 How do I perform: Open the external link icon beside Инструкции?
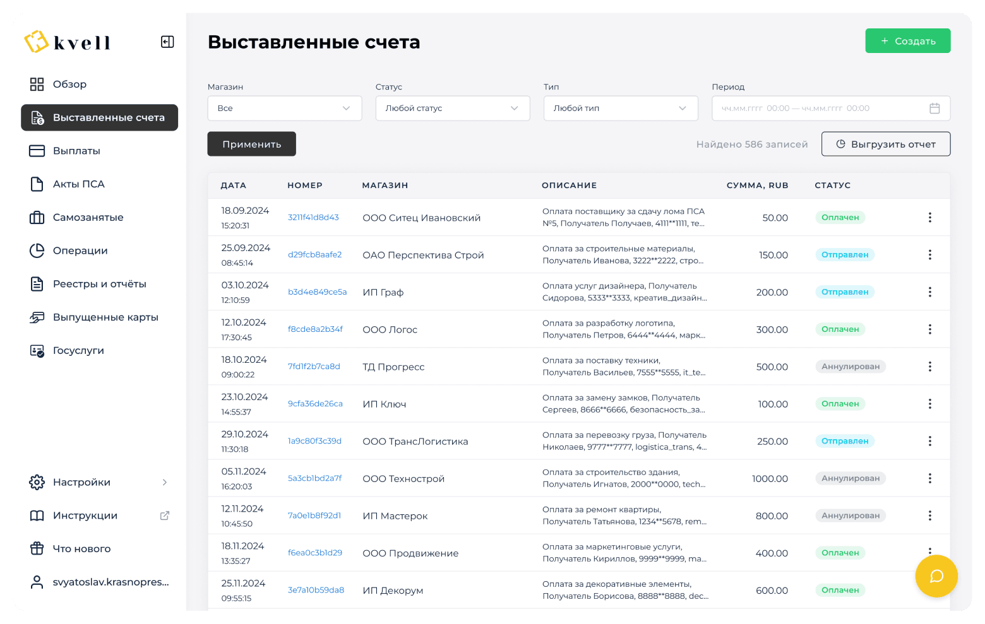click(165, 515)
